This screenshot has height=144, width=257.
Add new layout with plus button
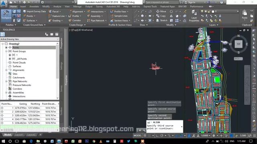(40, 135)
